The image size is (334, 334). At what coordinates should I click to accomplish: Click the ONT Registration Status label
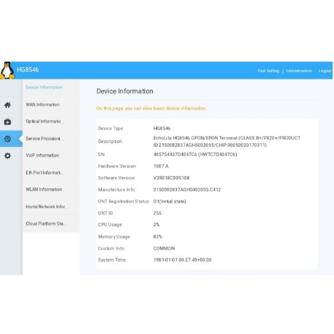pos(124,201)
